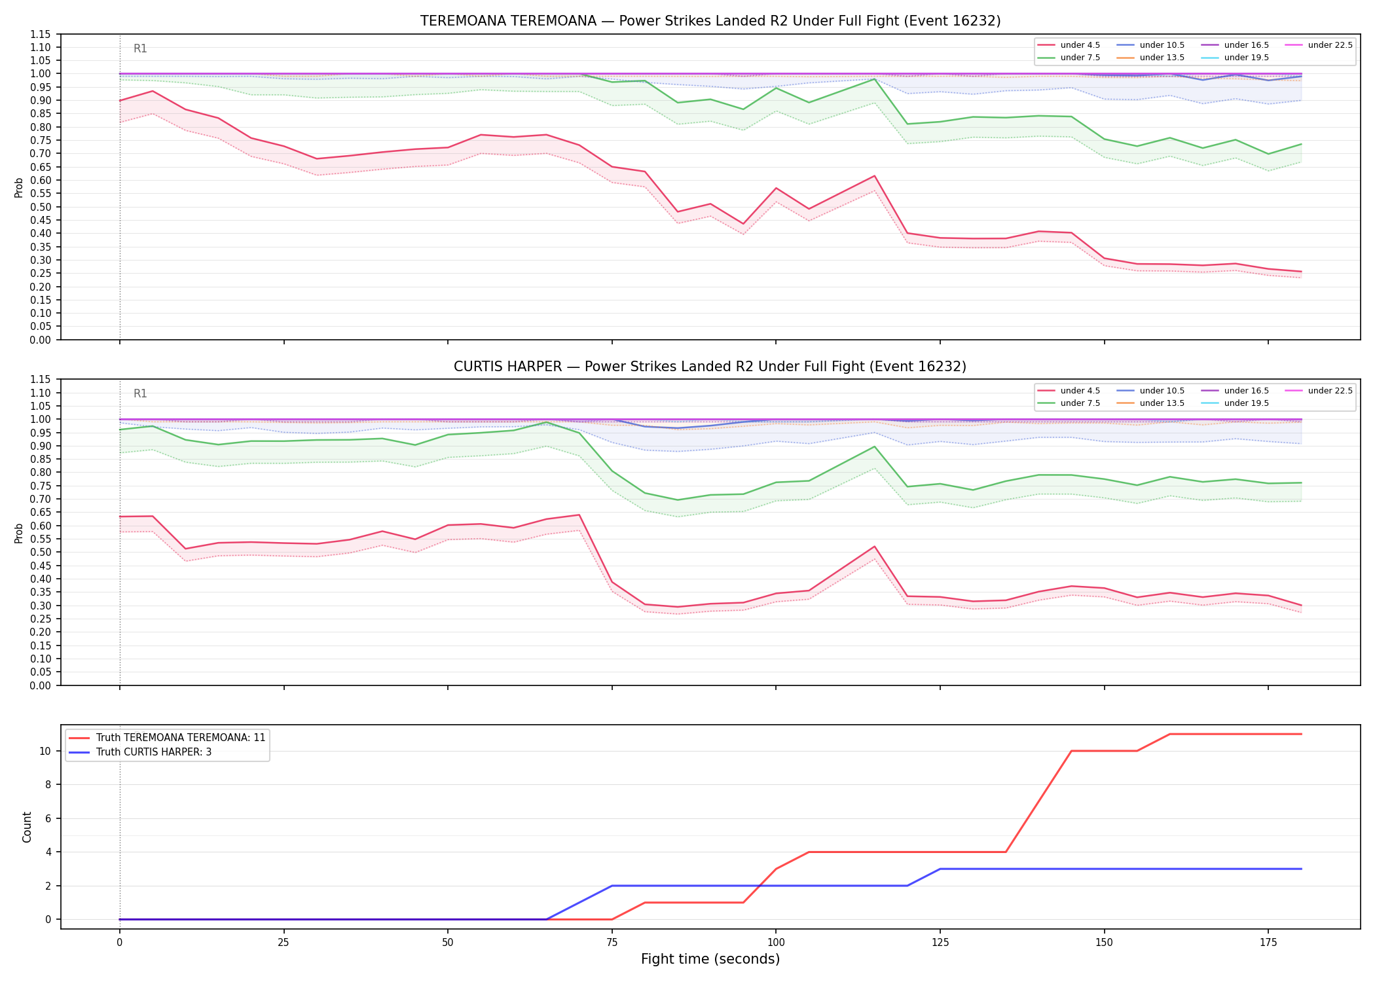Click x-axis tick label '125'

click(940, 943)
